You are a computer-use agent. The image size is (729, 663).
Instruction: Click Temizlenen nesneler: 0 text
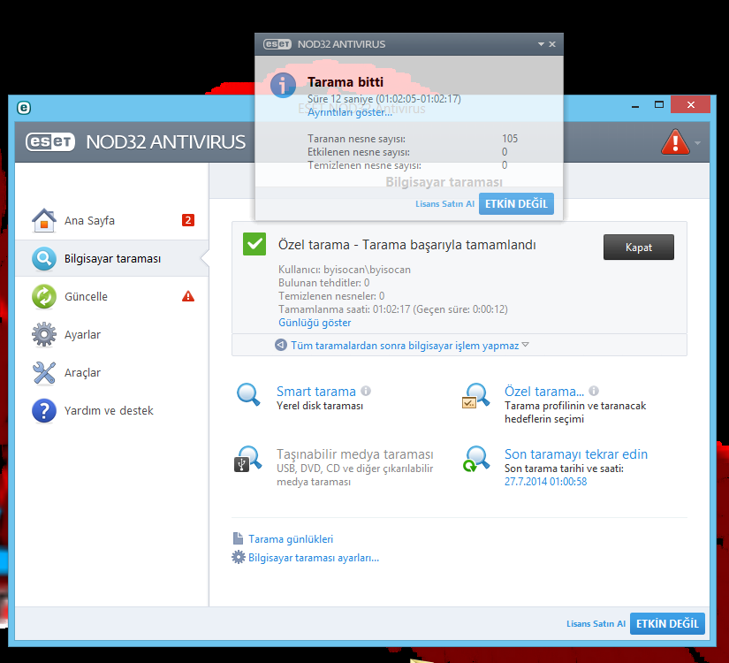(331, 296)
